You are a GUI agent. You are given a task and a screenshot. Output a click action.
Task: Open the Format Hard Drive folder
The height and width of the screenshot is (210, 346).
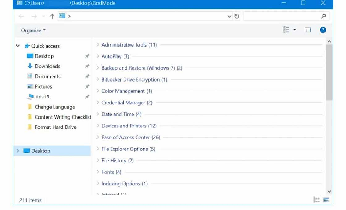tap(55, 127)
